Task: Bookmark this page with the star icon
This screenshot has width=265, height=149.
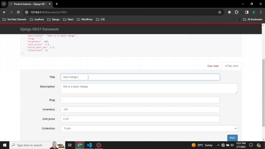Action: pyautogui.click(x=219, y=12)
